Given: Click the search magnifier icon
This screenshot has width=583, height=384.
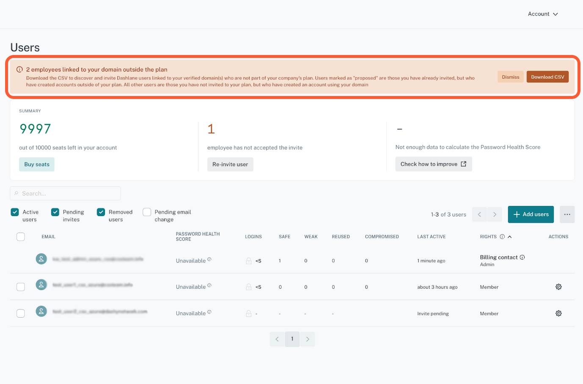Looking at the screenshot, I should click(x=16, y=193).
